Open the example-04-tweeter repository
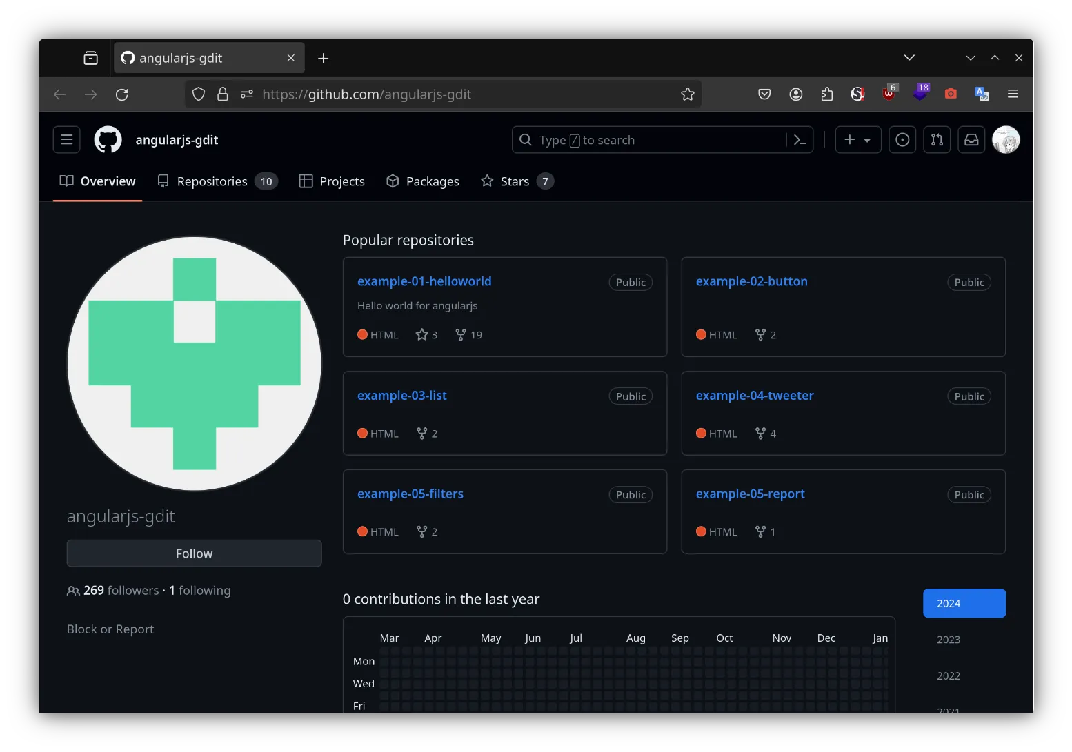The image size is (1072, 752). pyautogui.click(x=755, y=396)
